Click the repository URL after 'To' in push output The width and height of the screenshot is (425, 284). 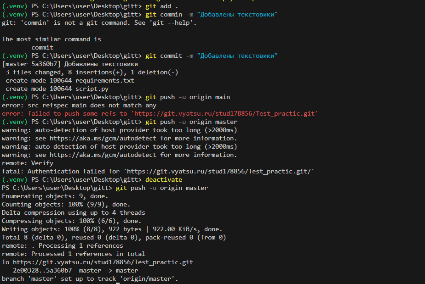[x=103, y=262]
